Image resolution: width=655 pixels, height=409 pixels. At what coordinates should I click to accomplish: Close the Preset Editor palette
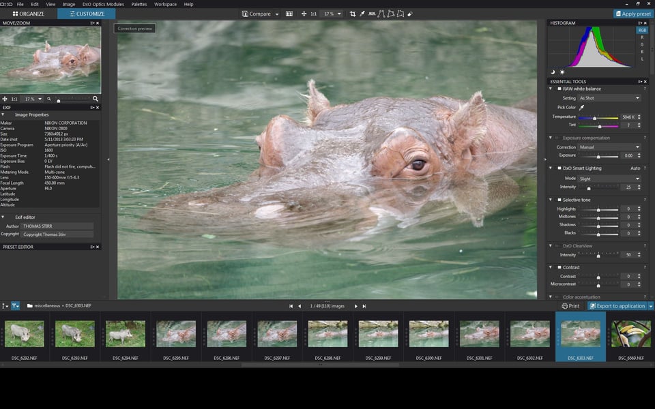98,247
